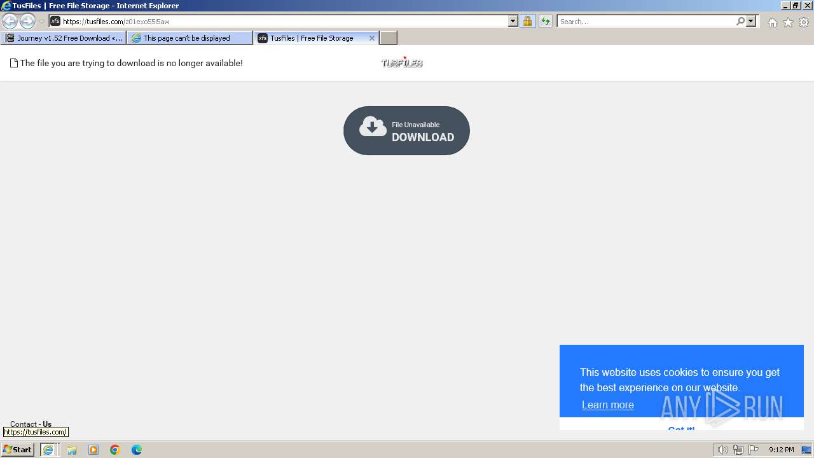Click the cloud download icon
Screen dimensions: 814x458
pyautogui.click(x=373, y=127)
